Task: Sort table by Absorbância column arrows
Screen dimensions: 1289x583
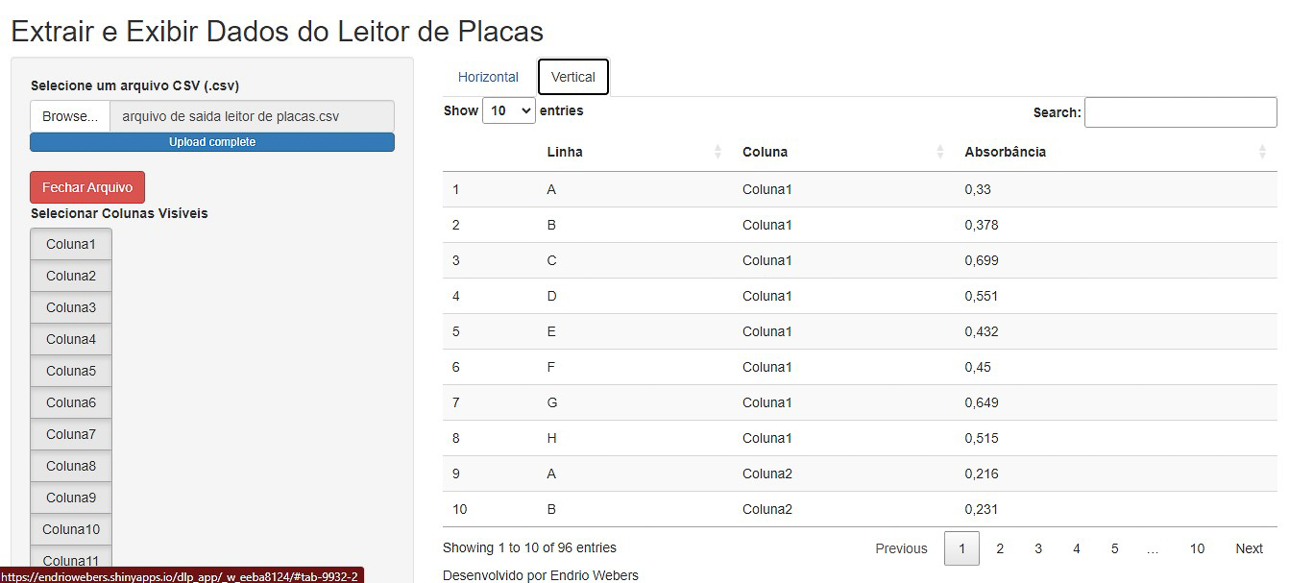Action: click(1262, 152)
